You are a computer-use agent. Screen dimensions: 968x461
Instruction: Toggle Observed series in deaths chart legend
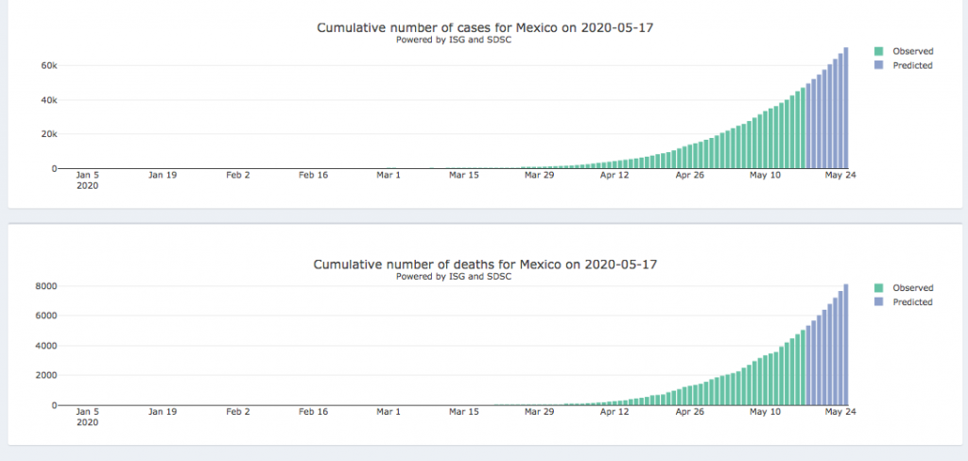912,288
